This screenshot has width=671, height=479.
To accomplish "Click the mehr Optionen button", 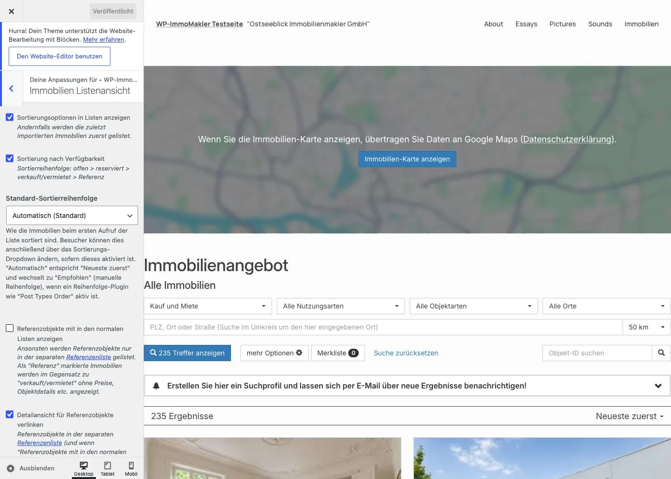I will [275, 353].
